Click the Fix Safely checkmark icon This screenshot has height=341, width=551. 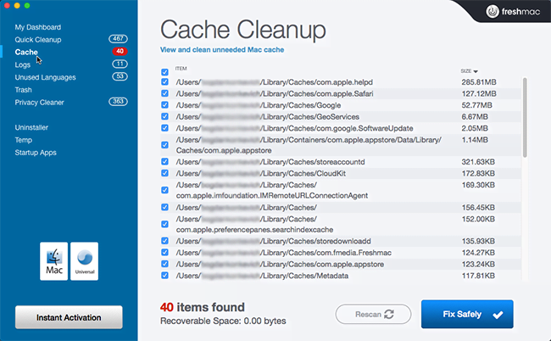point(498,315)
